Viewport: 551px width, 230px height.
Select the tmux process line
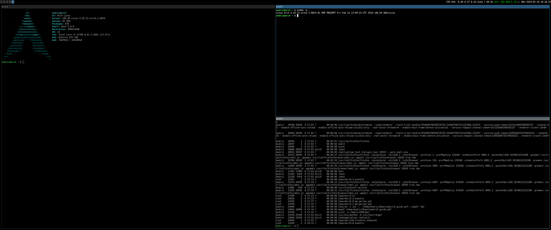(310, 172)
